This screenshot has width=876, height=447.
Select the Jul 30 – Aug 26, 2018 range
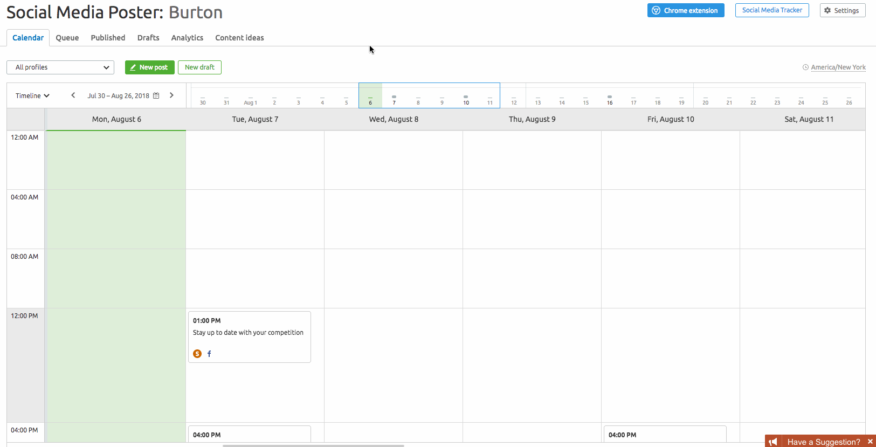click(x=118, y=96)
